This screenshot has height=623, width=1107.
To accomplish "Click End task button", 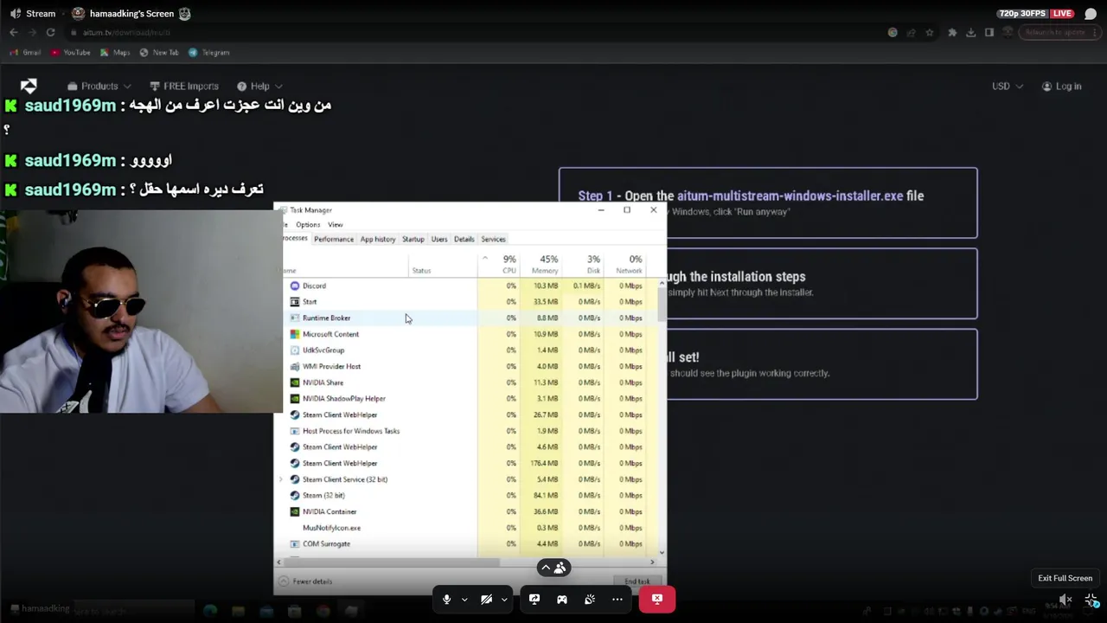I will tap(637, 581).
